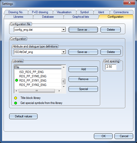Select ISD_RDS_PP_ENG in library list

click(38, 72)
